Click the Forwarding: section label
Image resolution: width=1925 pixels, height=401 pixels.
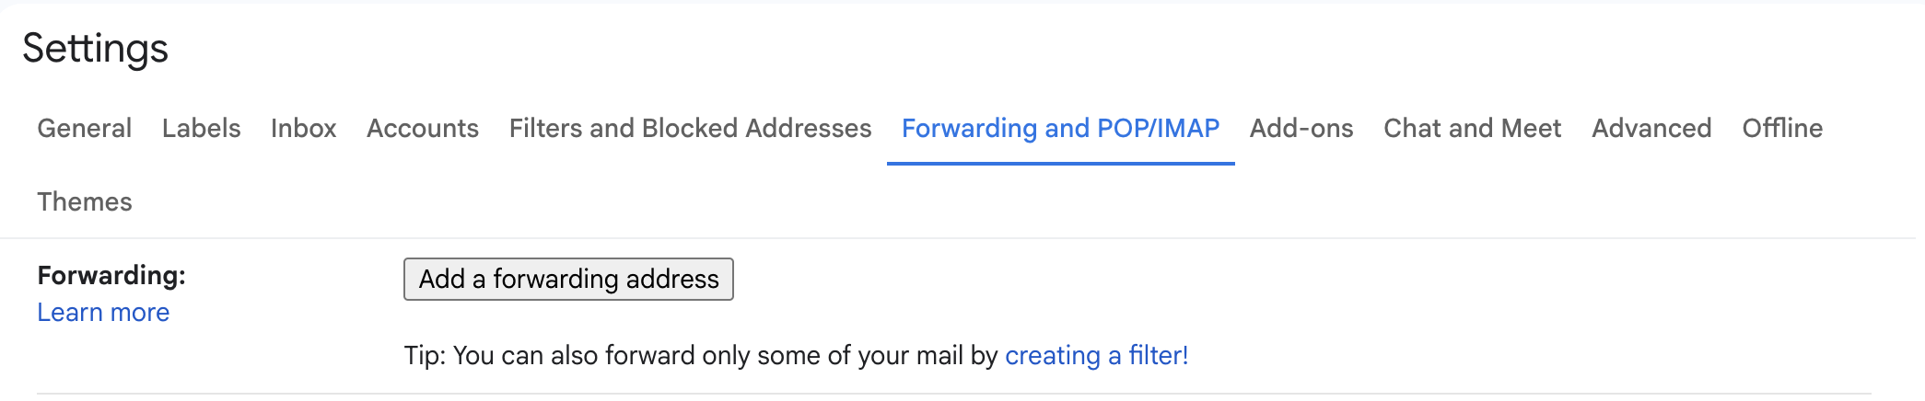[111, 275]
